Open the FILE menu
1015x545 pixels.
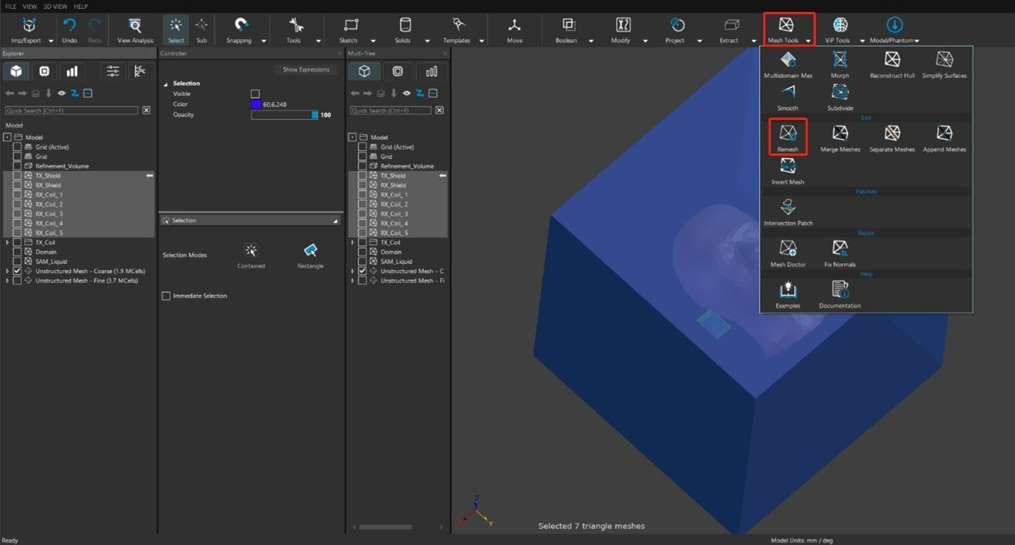pyautogui.click(x=10, y=6)
